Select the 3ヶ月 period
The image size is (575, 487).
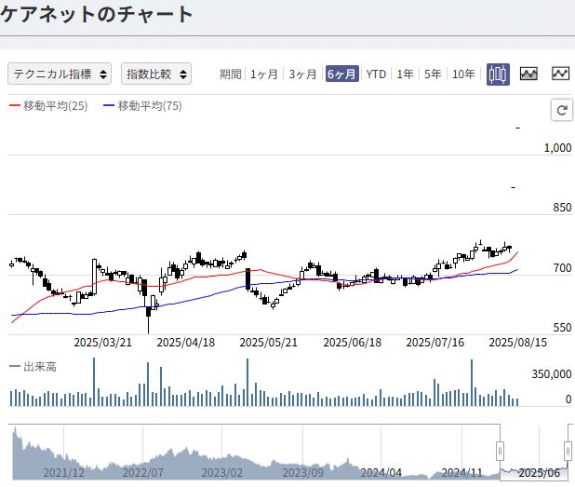302,74
